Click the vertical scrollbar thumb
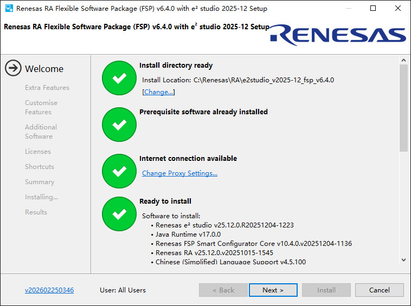 coord(403,108)
